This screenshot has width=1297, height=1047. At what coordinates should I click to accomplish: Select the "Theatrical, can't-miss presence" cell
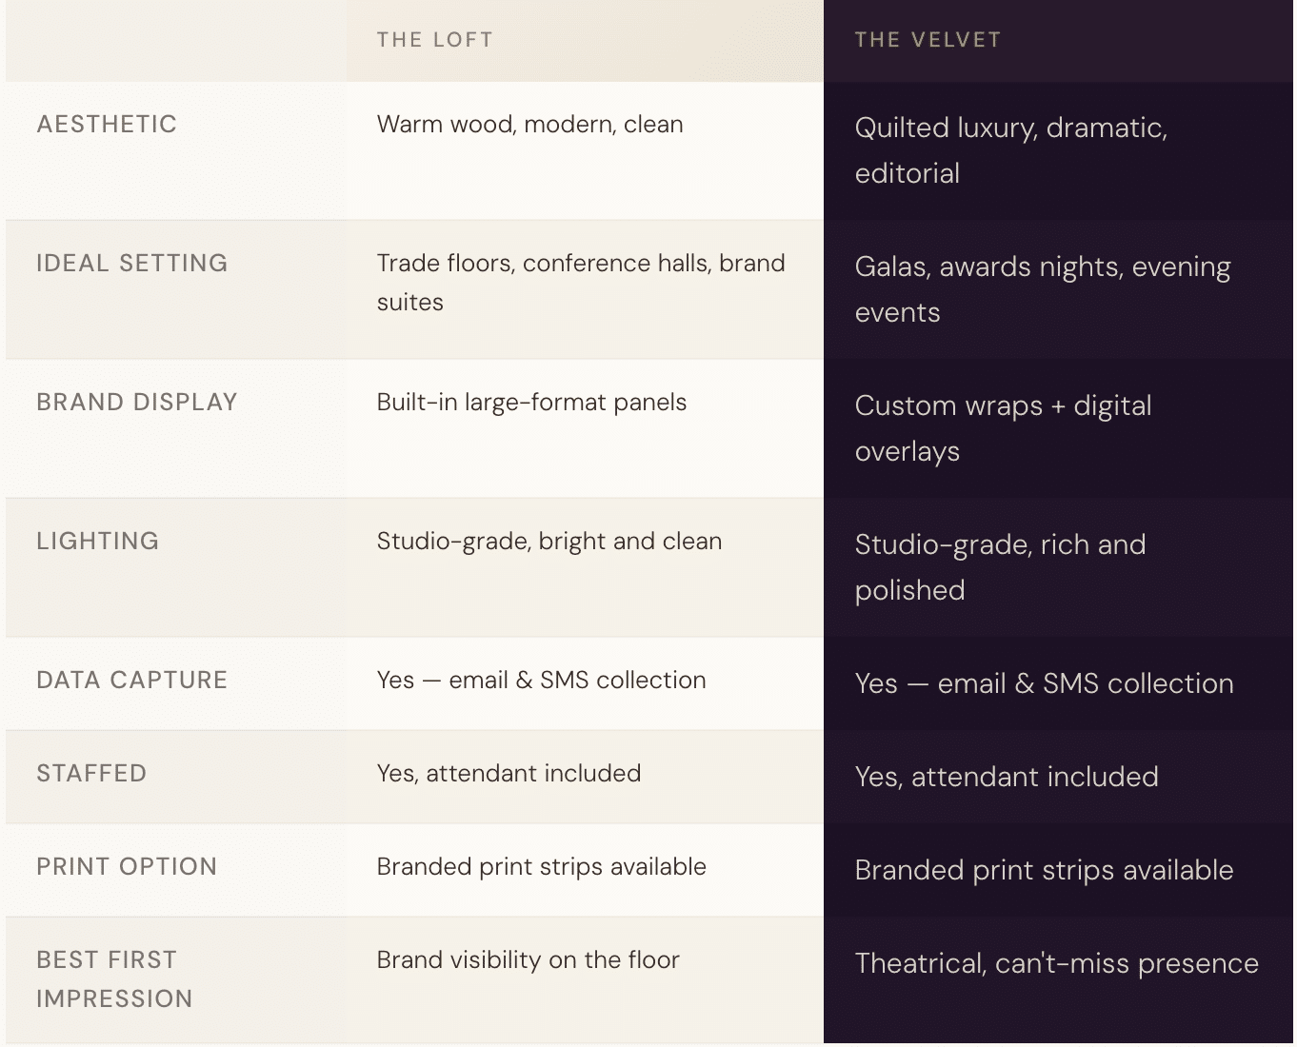1056,964
